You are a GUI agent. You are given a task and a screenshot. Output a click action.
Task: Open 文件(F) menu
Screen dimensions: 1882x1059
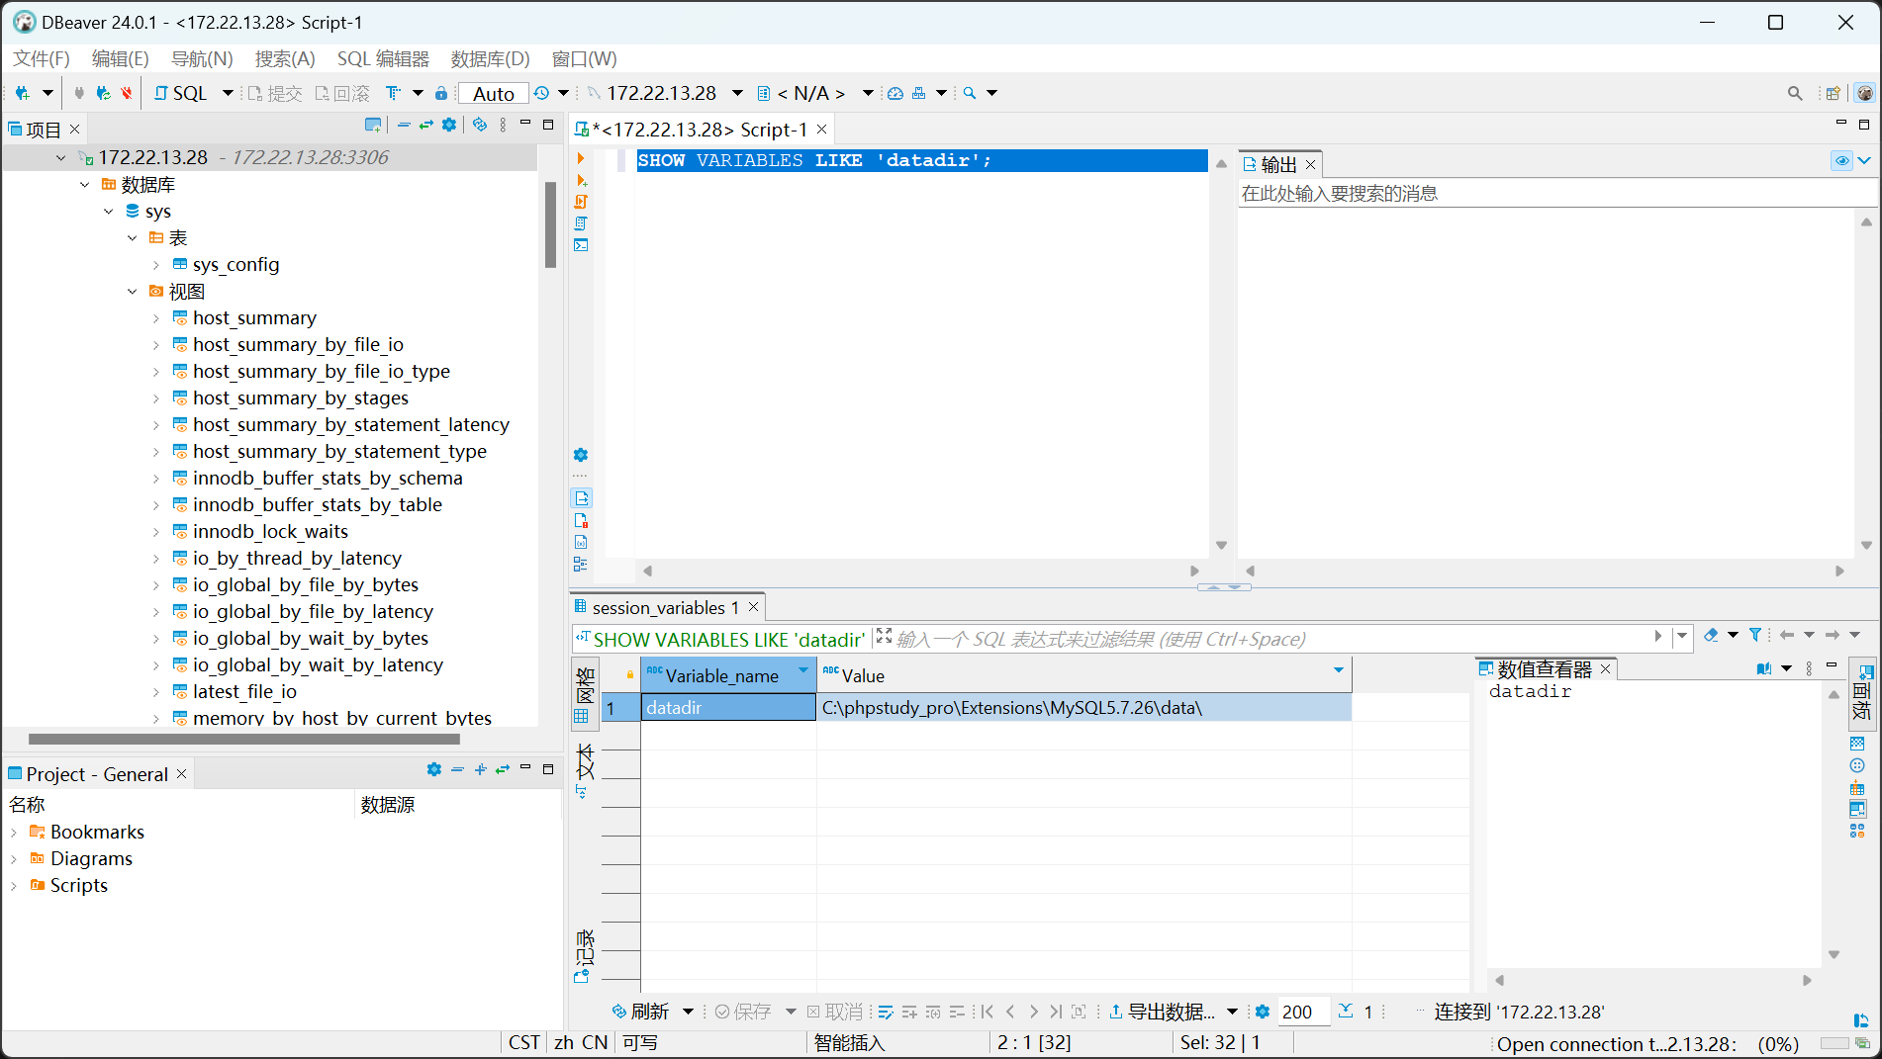click(x=42, y=58)
